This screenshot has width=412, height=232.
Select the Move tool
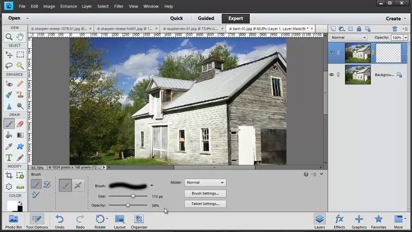pos(9,54)
